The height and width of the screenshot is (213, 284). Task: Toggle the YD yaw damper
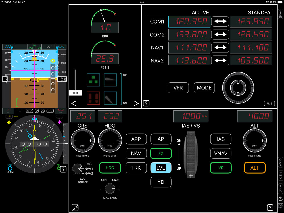(161, 182)
